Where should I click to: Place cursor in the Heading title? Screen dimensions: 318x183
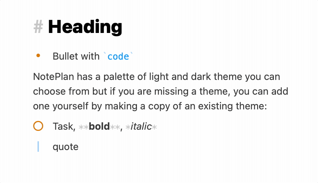[85, 27]
